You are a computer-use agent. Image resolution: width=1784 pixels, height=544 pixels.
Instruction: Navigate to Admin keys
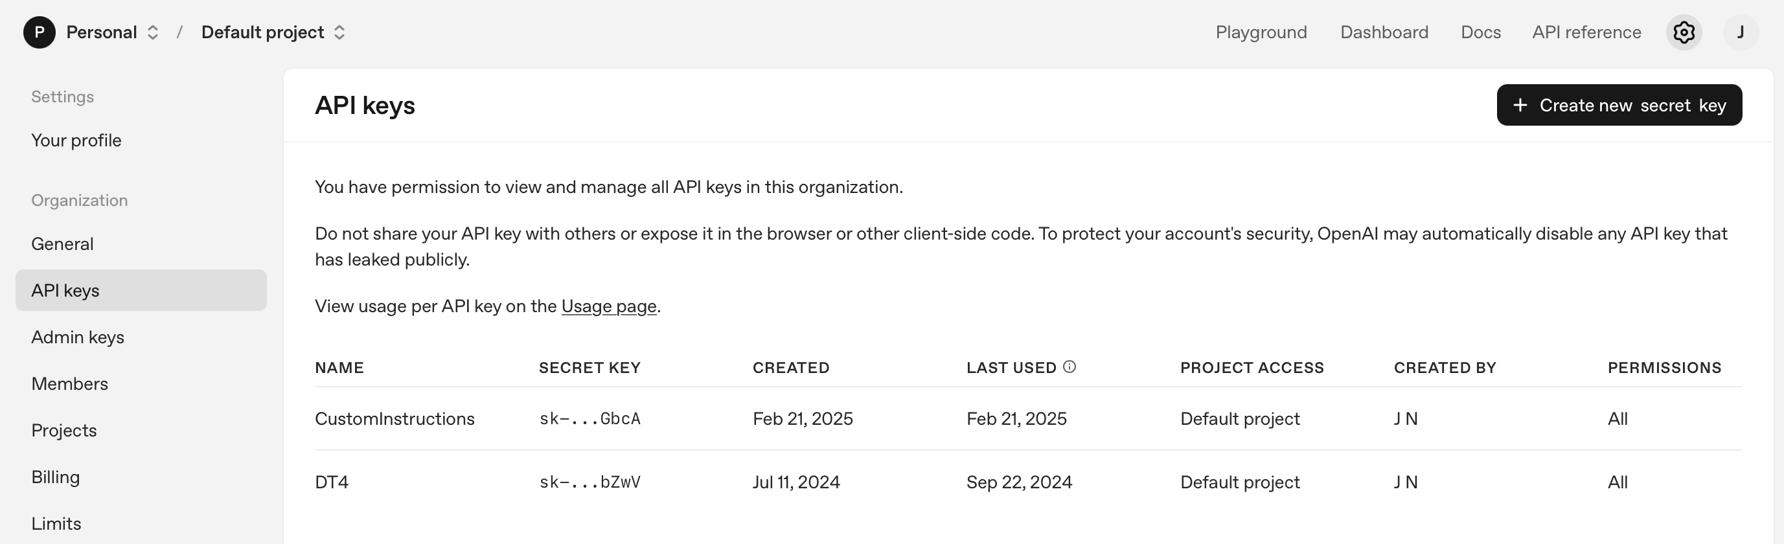(78, 337)
